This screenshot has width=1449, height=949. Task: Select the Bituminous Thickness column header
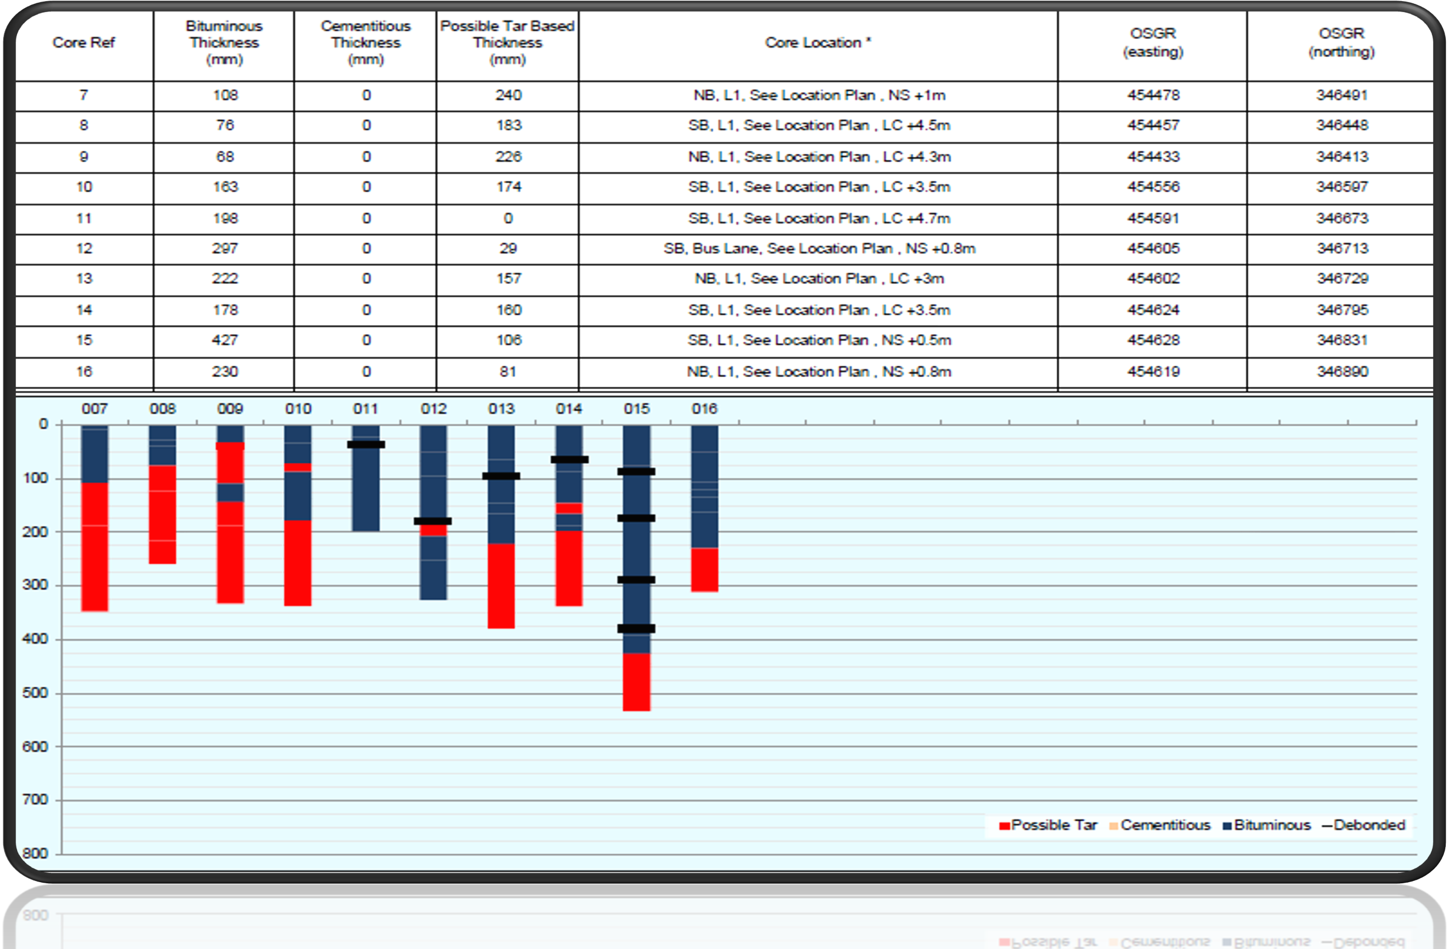224,43
